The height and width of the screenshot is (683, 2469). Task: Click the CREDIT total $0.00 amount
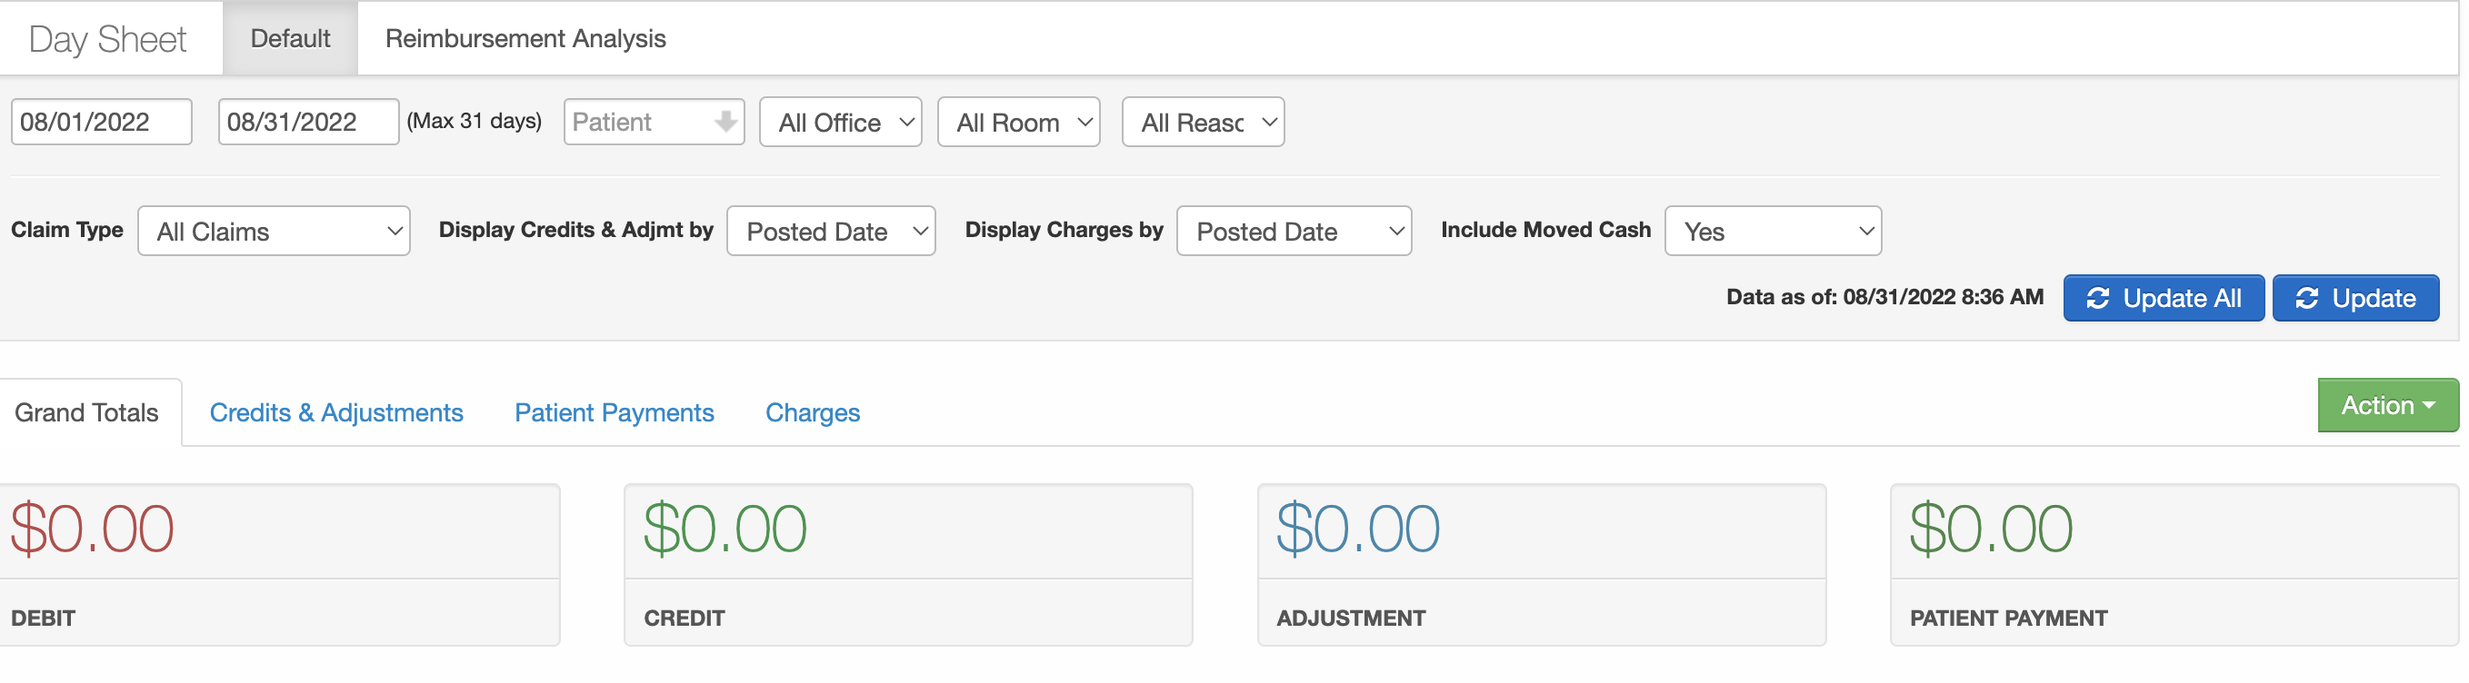tap(725, 529)
